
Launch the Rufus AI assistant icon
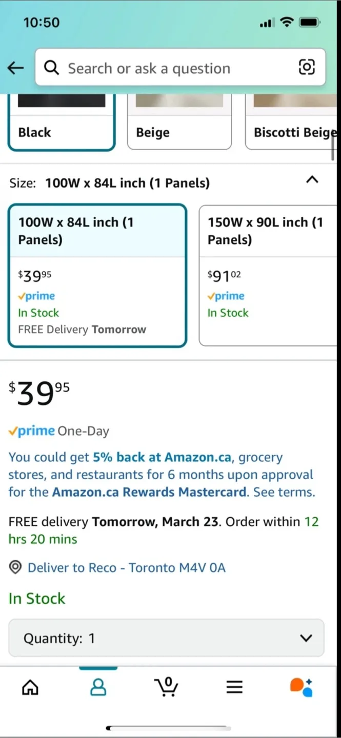302,687
